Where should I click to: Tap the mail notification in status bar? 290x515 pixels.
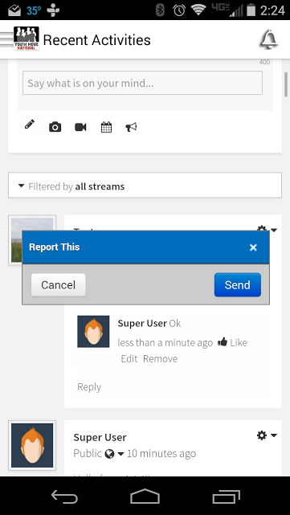coord(14,10)
